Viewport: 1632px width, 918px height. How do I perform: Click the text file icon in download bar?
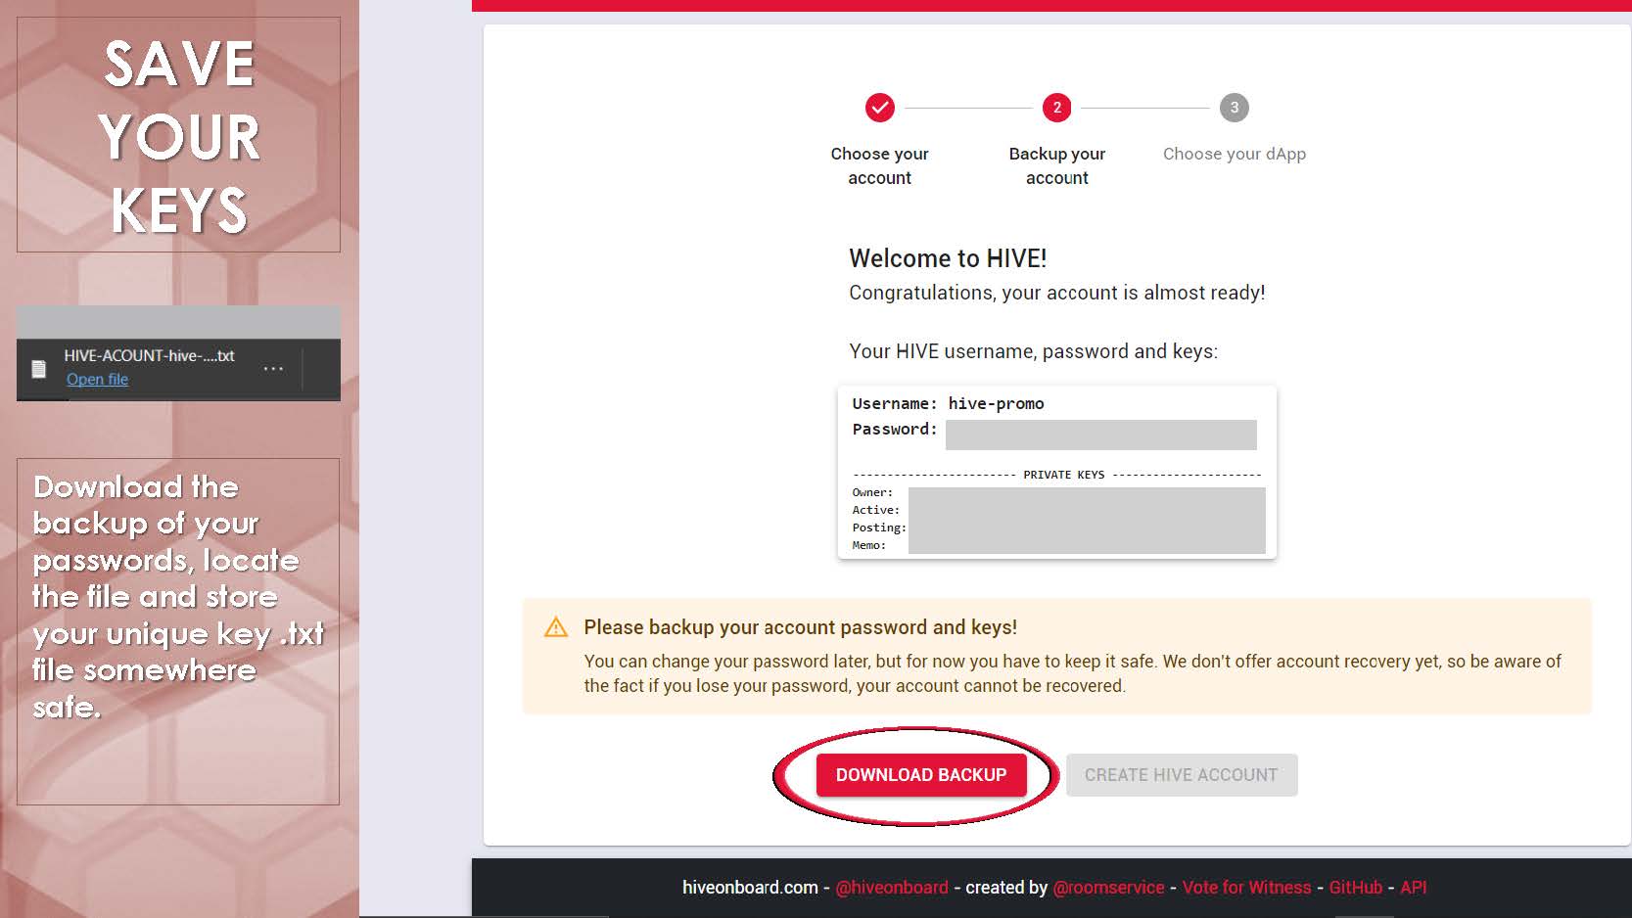tap(39, 369)
